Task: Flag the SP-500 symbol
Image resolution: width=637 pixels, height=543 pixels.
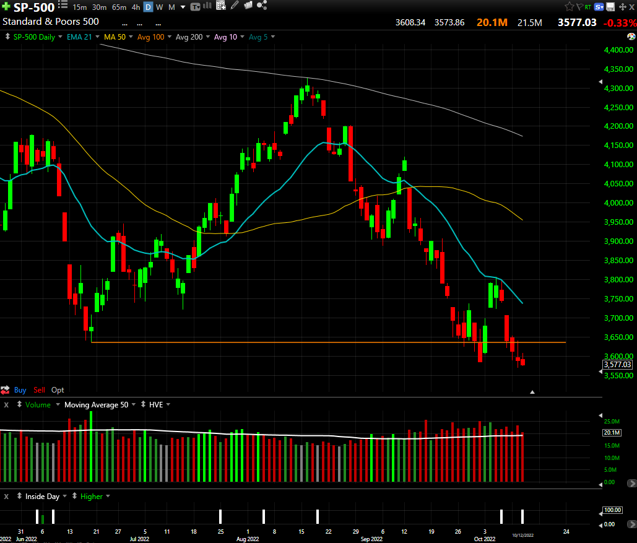Action: click(x=579, y=7)
